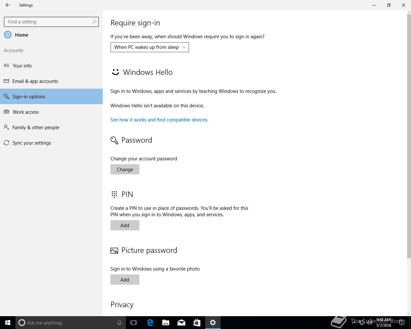Open compatible devices help link
Image resolution: width=411 pixels, height=329 pixels.
point(159,120)
